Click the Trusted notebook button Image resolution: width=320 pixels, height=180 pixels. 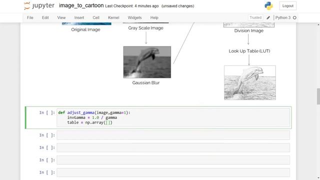pyautogui.click(x=255, y=17)
